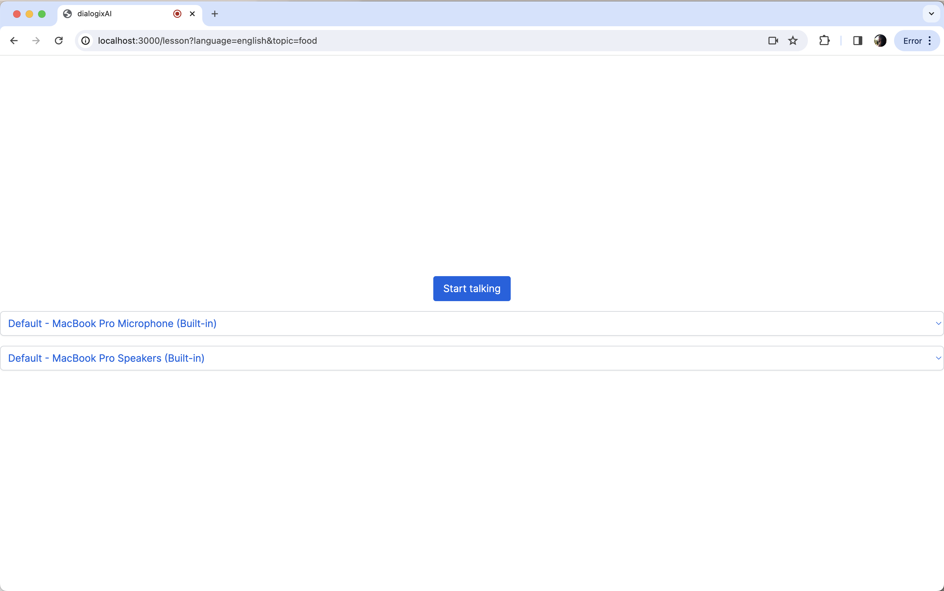This screenshot has height=591, width=944.
Task: Open the speakers device dropdown
Action: pyautogui.click(x=471, y=358)
